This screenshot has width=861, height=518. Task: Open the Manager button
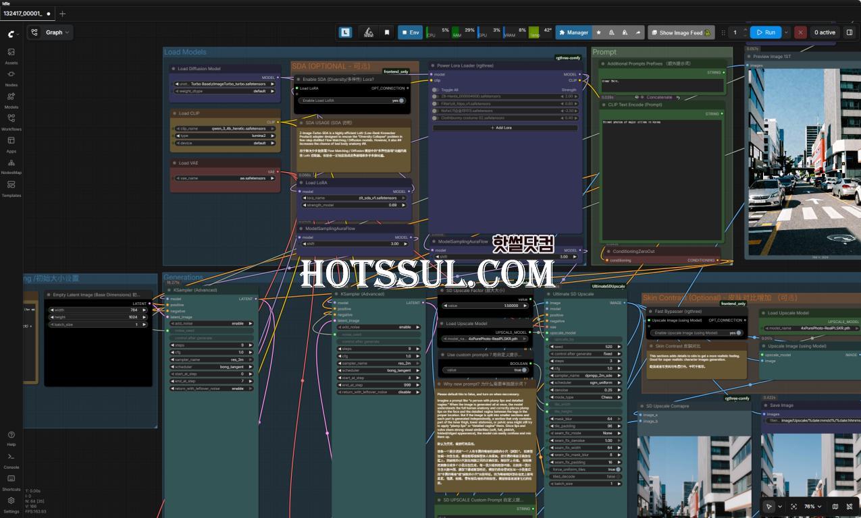pos(573,32)
